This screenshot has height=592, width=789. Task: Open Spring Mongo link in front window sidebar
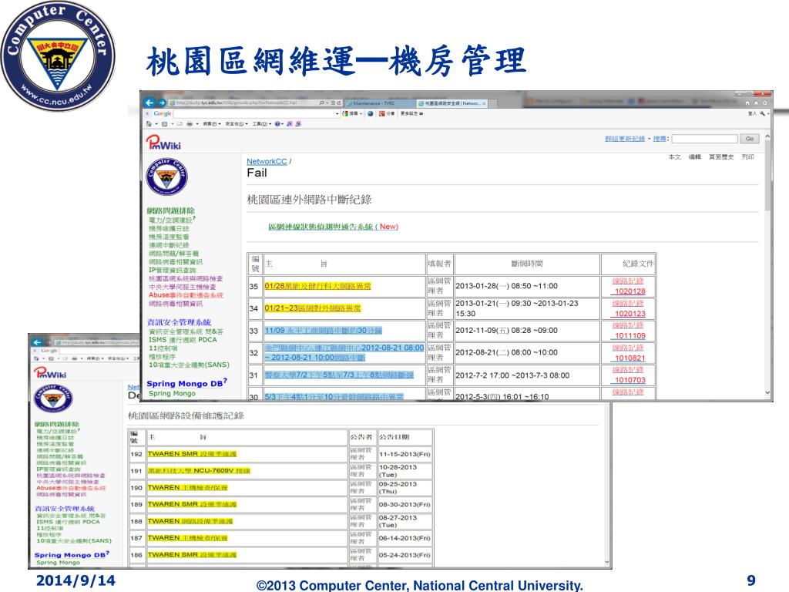172,393
